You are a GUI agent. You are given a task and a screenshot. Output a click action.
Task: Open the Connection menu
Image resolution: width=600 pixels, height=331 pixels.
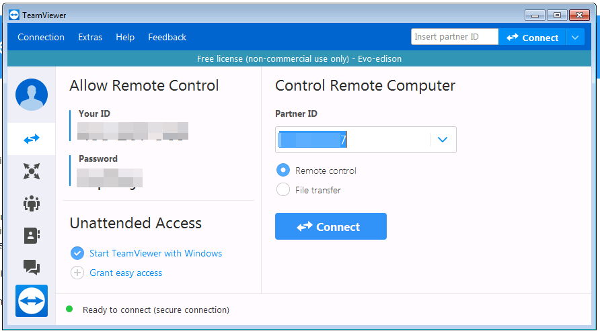pos(41,37)
